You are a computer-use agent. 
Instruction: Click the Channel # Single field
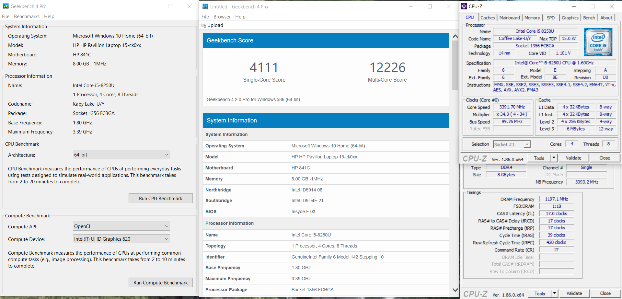click(x=586, y=167)
